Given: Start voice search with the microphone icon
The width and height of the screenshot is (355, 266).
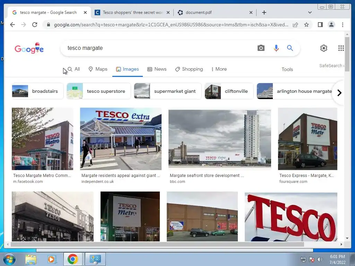Looking at the screenshot, I should point(276,48).
